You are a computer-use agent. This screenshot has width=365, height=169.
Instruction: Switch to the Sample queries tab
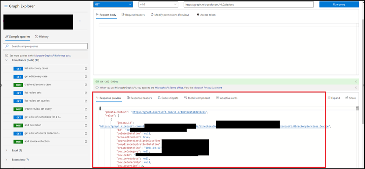18,37
